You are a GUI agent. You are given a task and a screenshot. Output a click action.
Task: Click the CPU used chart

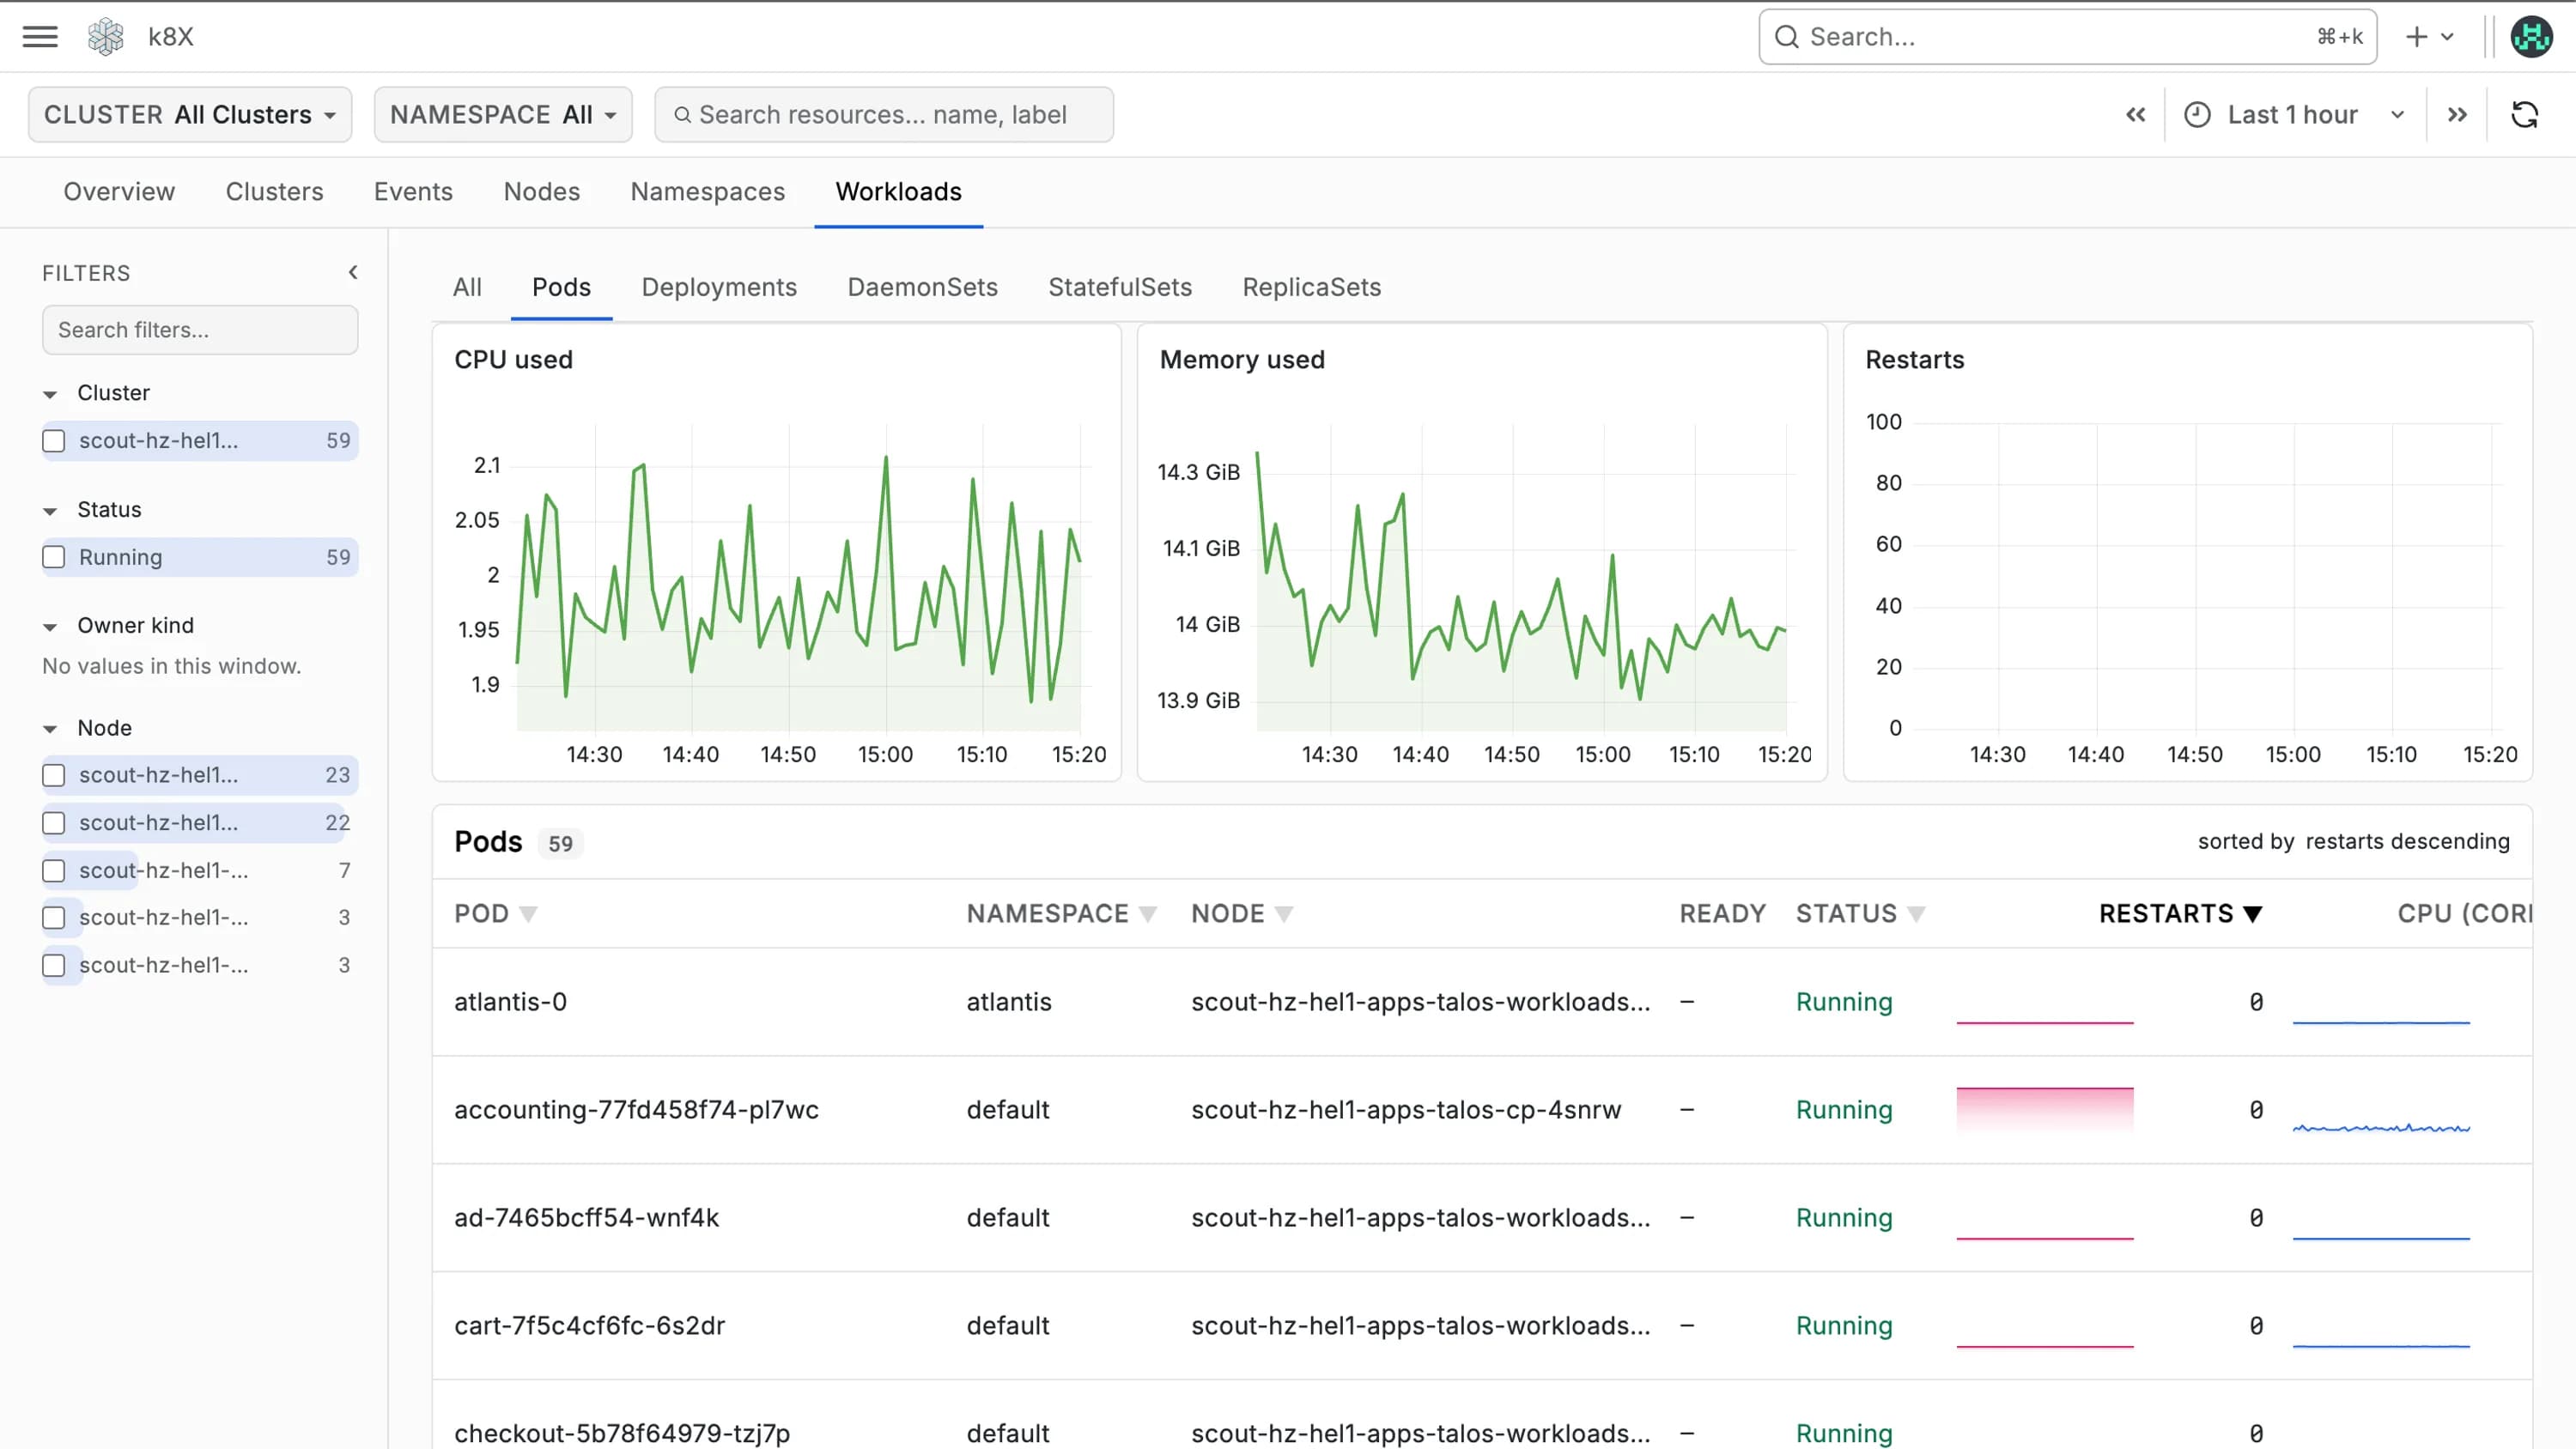(x=777, y=552)
